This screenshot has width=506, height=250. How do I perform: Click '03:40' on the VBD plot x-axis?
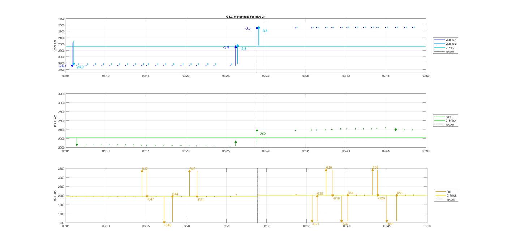(346, 76)
